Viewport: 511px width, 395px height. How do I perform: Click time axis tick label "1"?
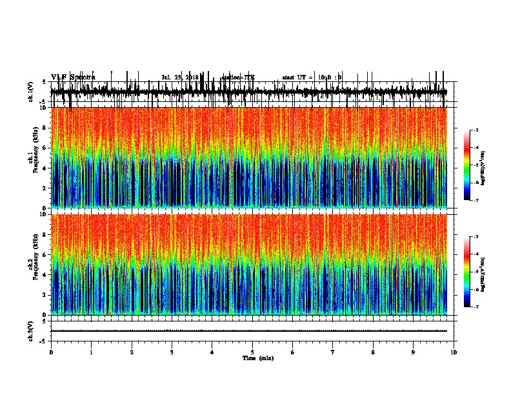(91, 352)
